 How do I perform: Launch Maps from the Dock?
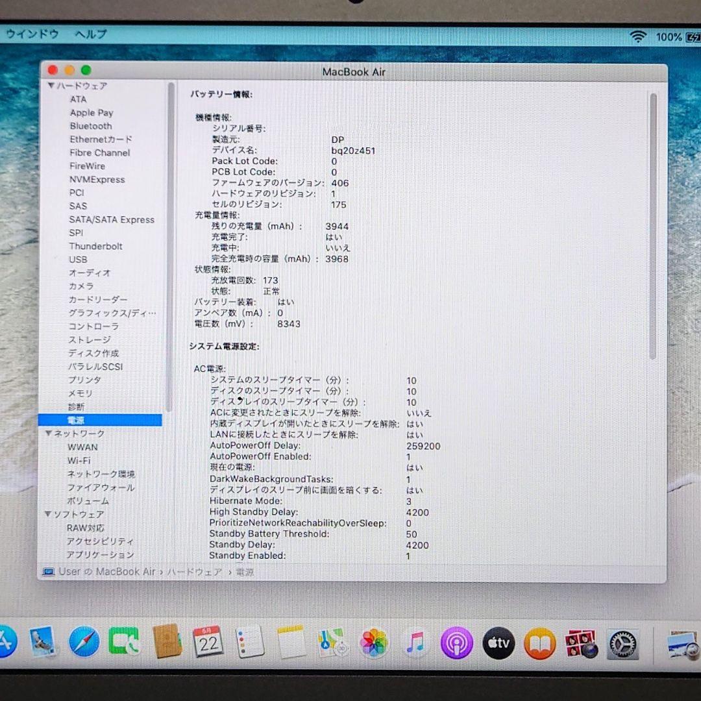[x=332, y=643]
